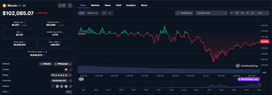Show info tooltip for Market cap
The width and height of the screenshot is (272, 95).
click(24, 22)
